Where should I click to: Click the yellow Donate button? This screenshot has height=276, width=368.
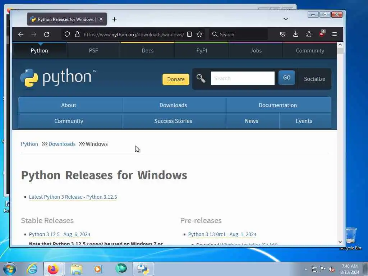(176, 79)
